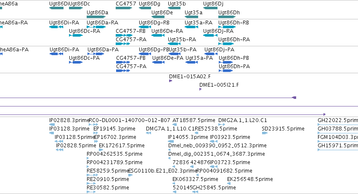
Task: Select protein Ugt86Da-PA label
Action: pyautogui.click(x=103, y=49)
